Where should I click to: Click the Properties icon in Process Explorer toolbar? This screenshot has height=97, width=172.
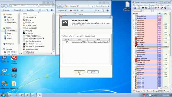tap(155, 8)
